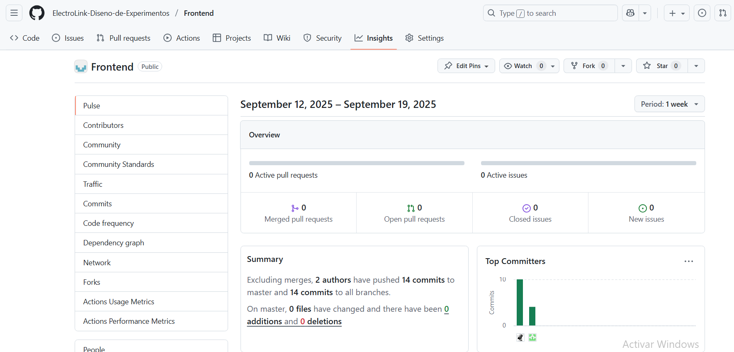Click the issues inbox icon in header

[x=702, y=13]
